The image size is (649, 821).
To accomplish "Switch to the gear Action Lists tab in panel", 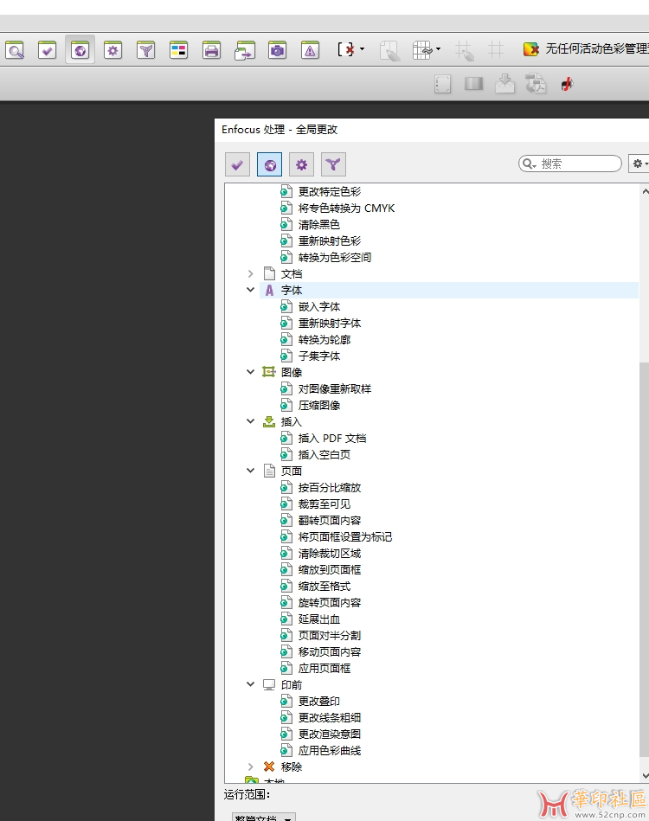I will (301, 165).
